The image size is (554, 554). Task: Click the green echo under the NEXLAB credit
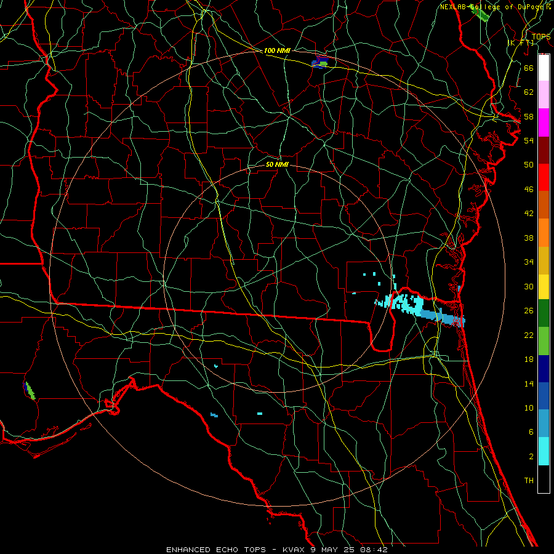480,14
